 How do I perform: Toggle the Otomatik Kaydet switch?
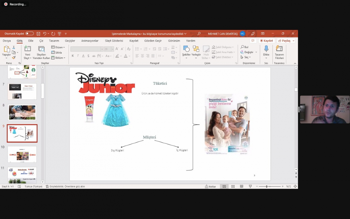coord(29,34)
